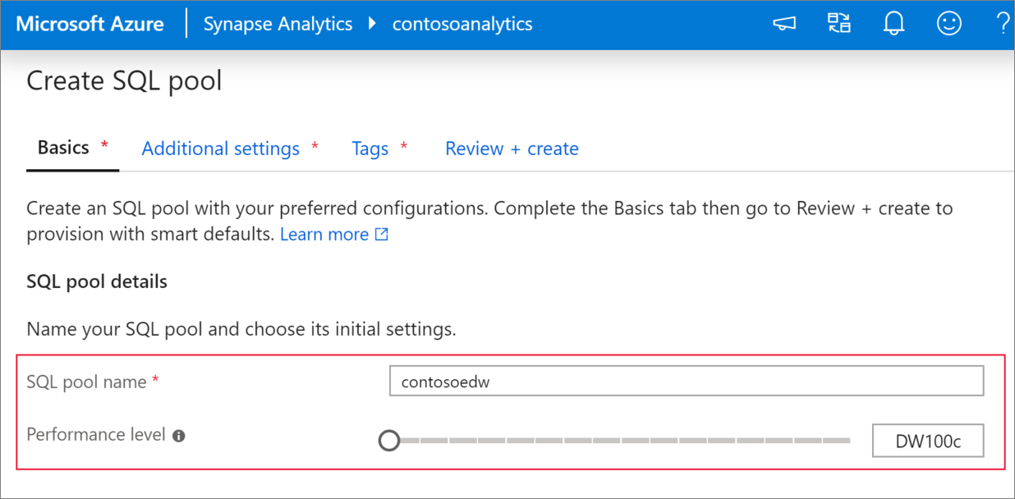Click the Create SQL pool page heading
The width and height of the screenshot is (1015, 499).
(x=124, y=80)
